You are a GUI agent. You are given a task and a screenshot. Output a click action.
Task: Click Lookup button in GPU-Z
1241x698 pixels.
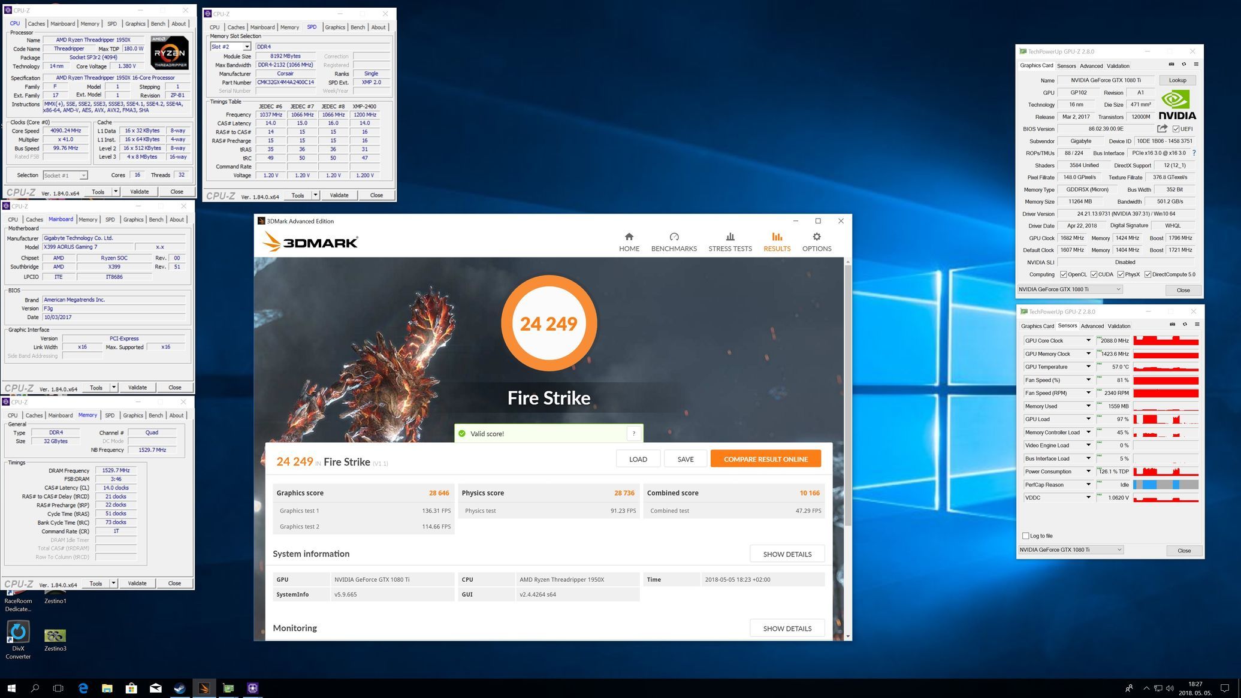(1177, 80)
